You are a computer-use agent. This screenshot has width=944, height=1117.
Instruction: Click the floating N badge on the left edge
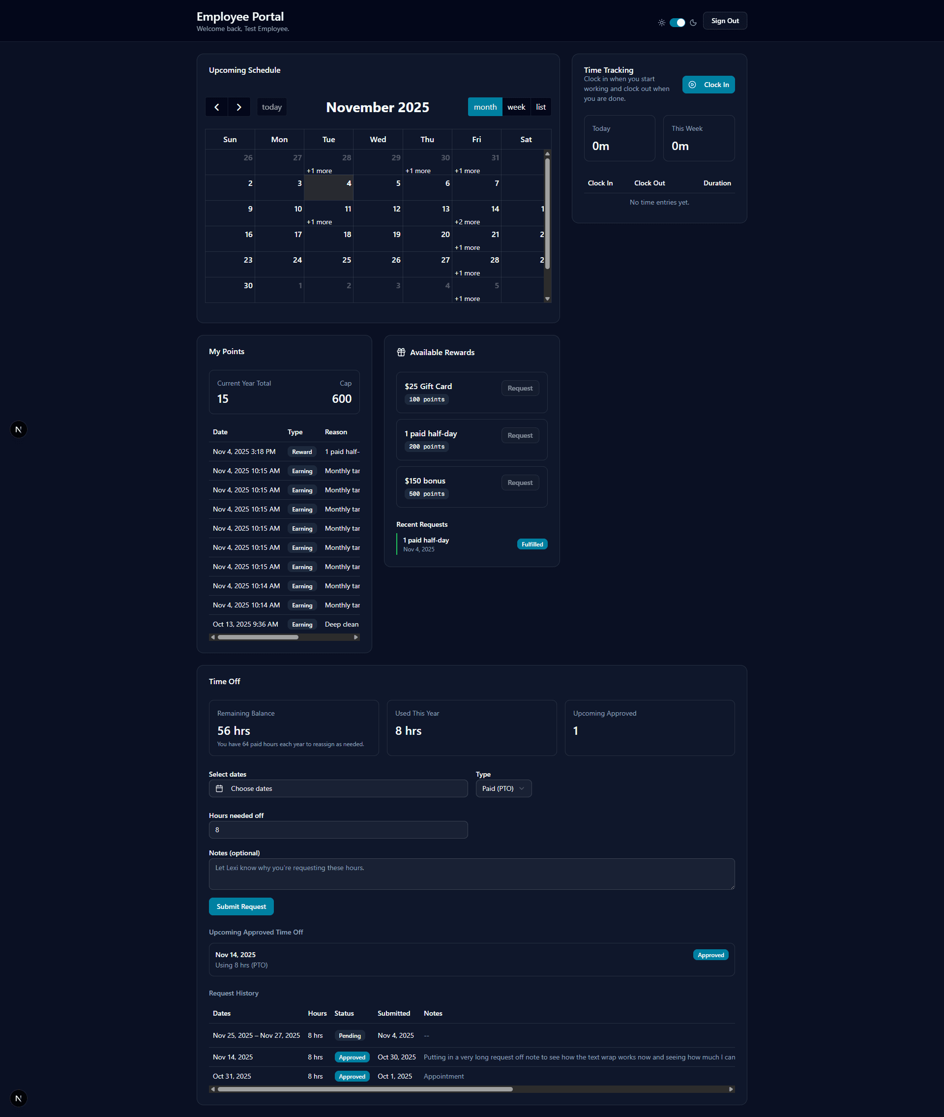pos(18,429)
